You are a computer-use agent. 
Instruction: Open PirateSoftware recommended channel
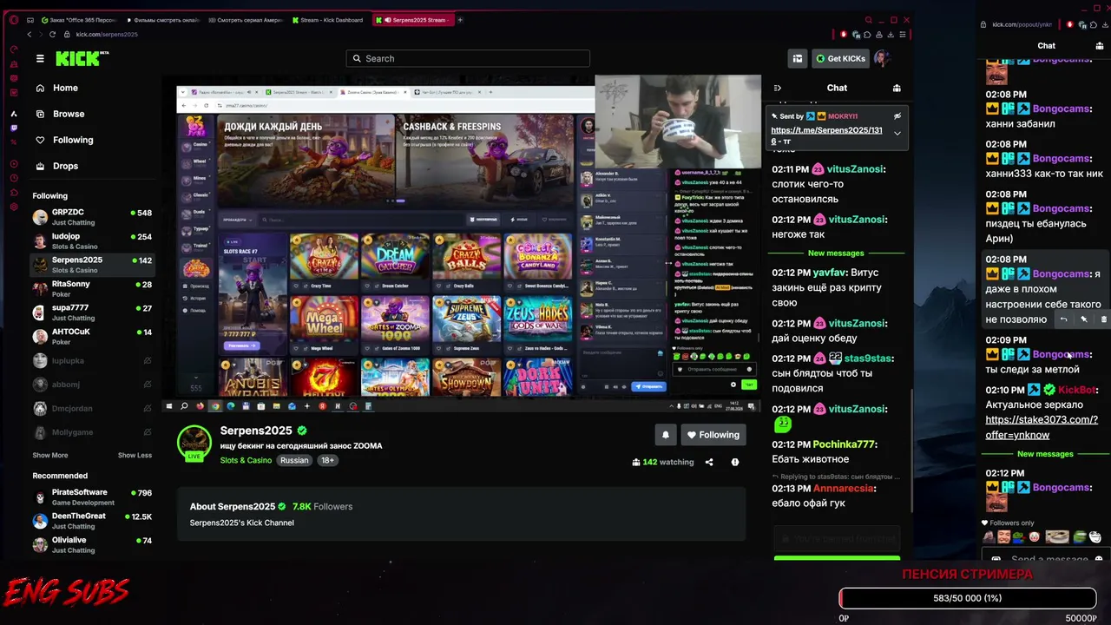[92, 497]
